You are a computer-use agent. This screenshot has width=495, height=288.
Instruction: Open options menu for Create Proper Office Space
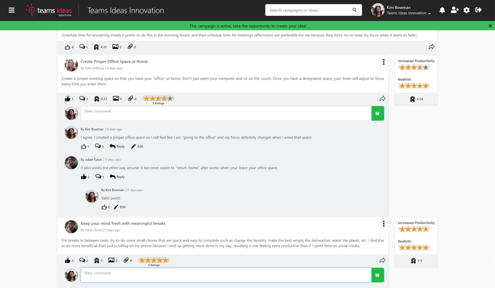384,62
